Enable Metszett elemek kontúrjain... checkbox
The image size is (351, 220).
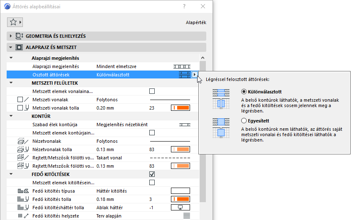(152, 133)
